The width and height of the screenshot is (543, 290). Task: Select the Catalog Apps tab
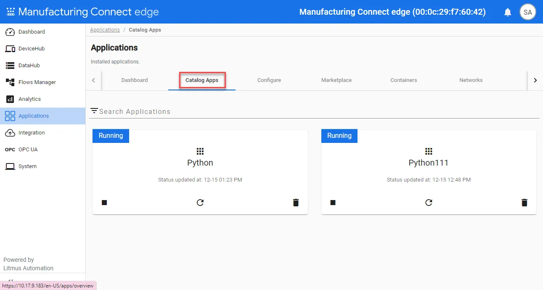pos(202,80)
